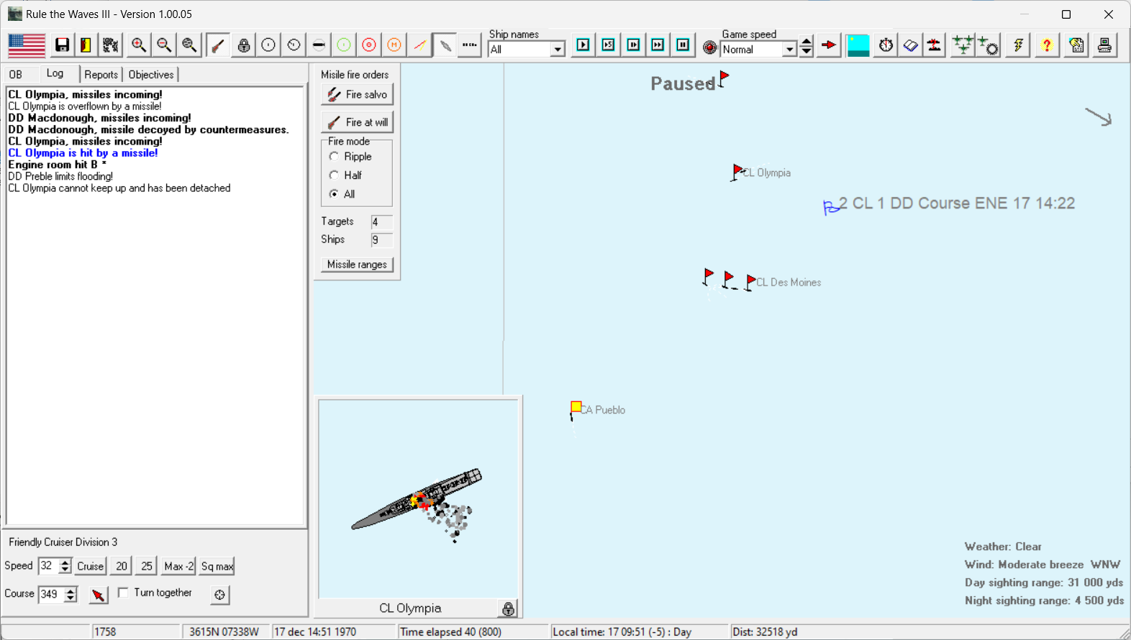Click the pause button in turn controls
Image resolution: width=1131 pixels, height=640 pixels.
click(x=683, y=45)
